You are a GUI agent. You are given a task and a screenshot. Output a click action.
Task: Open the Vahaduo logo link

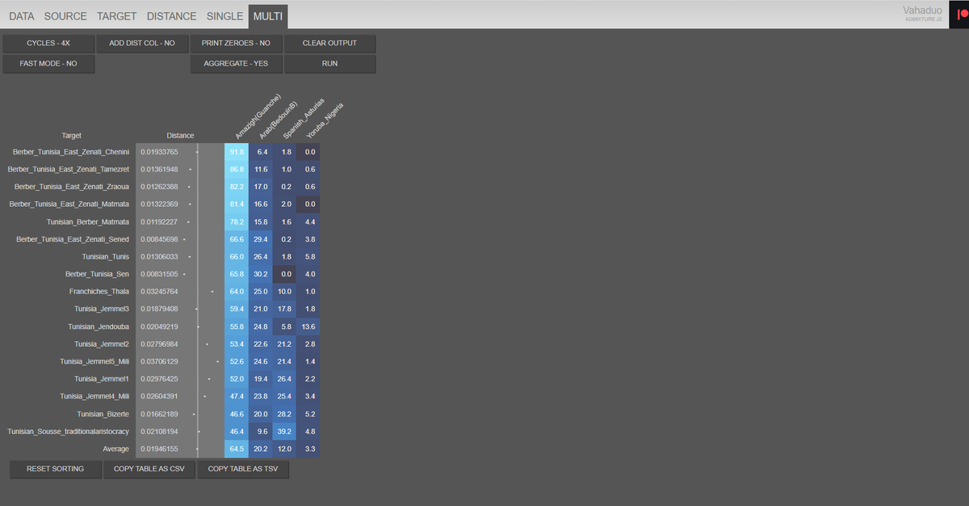(x=922, y=12)
